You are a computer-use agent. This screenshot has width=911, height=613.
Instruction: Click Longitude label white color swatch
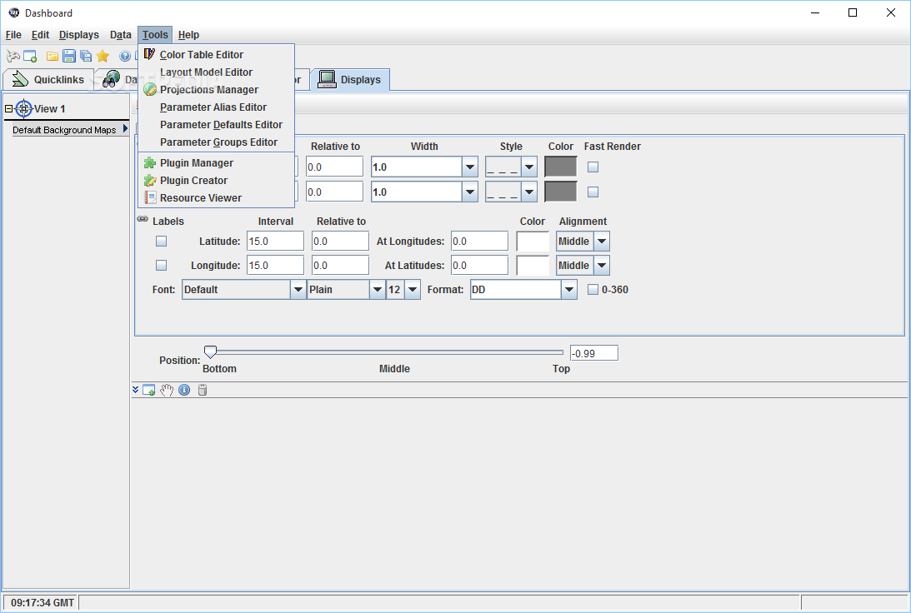(x=533, y=266)
